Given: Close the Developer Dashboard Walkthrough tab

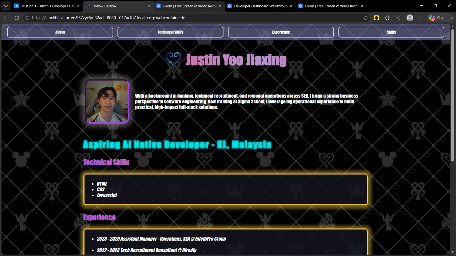Looking at the screenshot, I should pyautogui.click(x=291, y=6).
